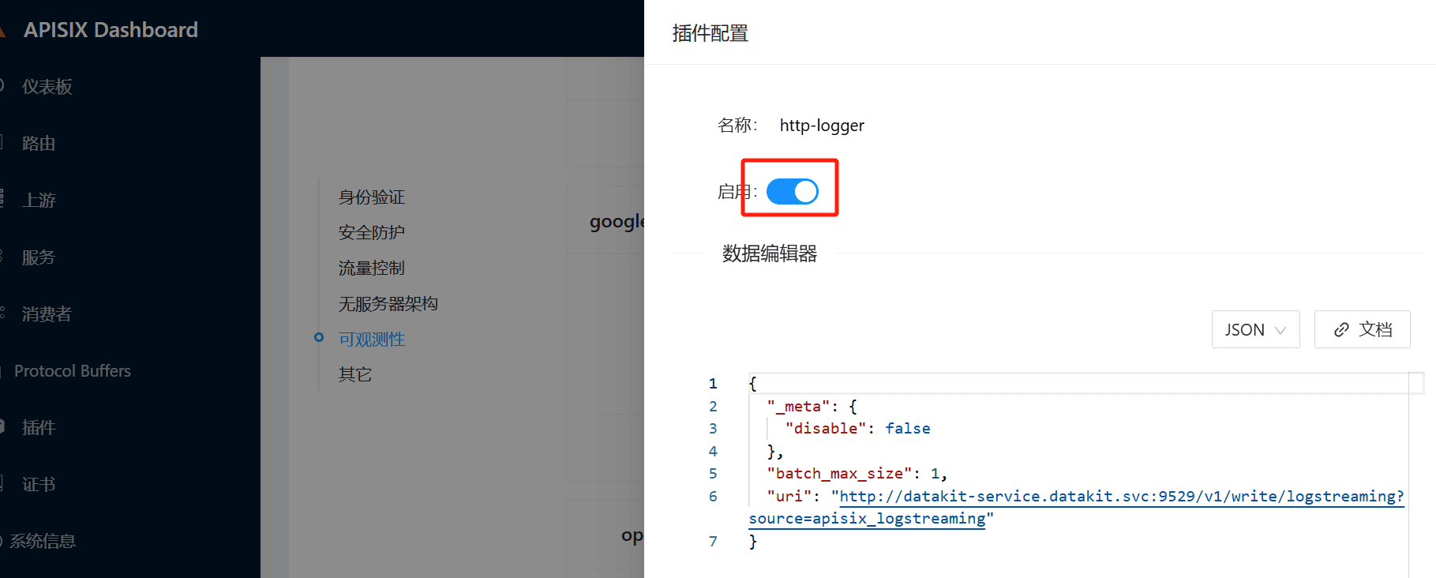
Task: Open 插件 in the sidebar
Action: click(39, 428)
